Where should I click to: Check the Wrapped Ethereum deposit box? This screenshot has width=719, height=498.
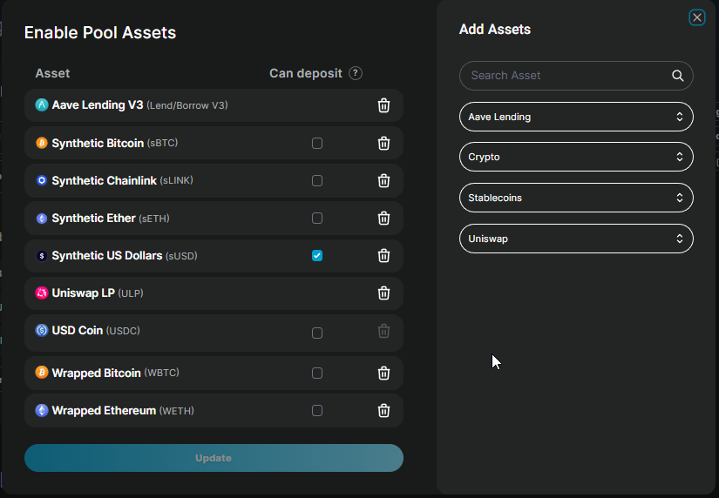317,410
